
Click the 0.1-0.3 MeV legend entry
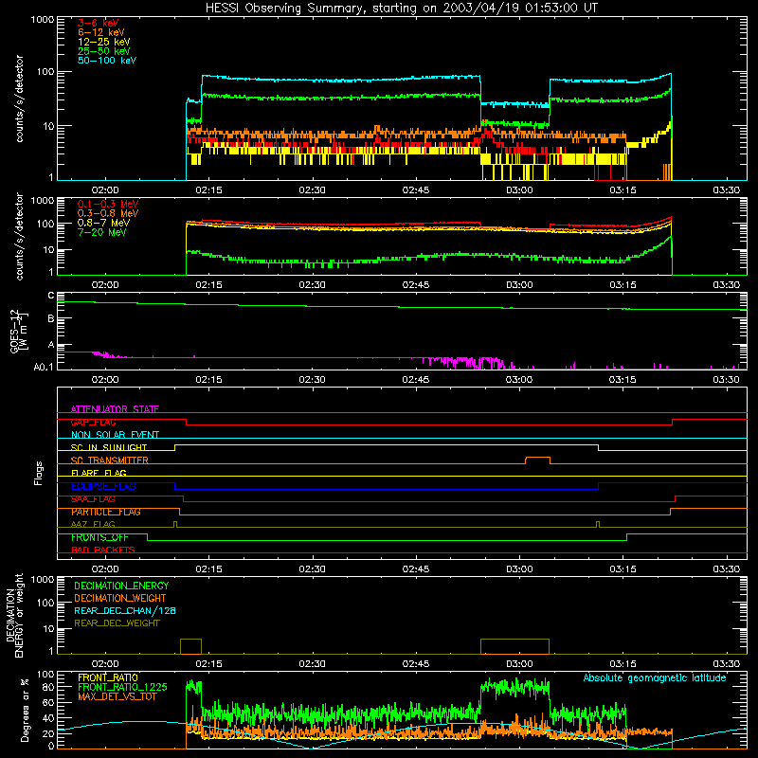(x=108, y=204)
